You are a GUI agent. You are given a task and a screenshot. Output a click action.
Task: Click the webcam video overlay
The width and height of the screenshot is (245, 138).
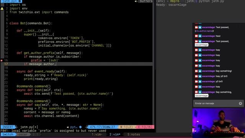[x=219, y=123]
